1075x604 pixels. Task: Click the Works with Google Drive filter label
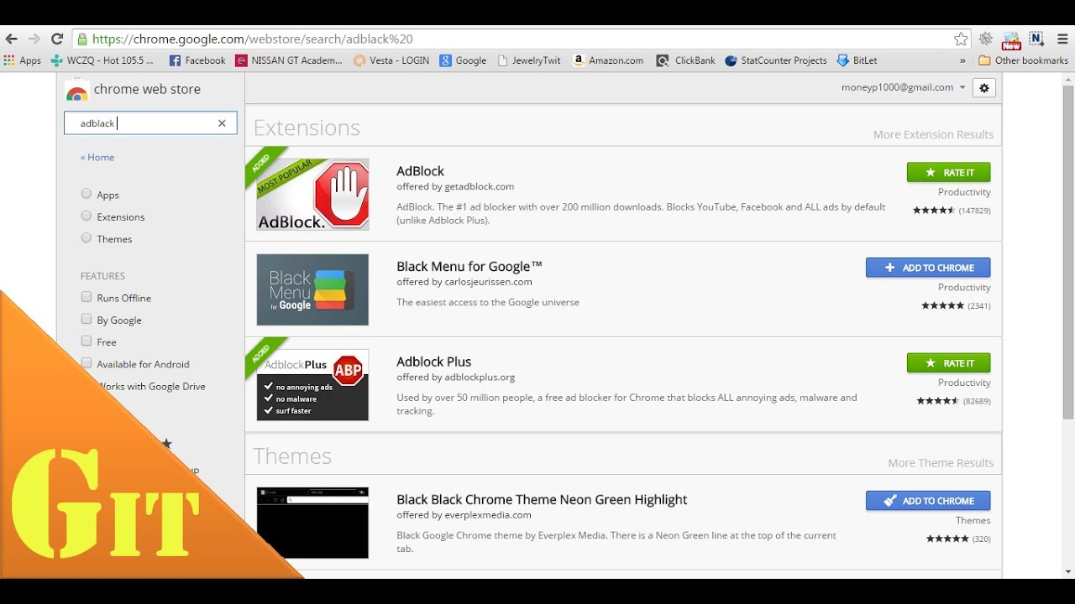pos(151,386)
